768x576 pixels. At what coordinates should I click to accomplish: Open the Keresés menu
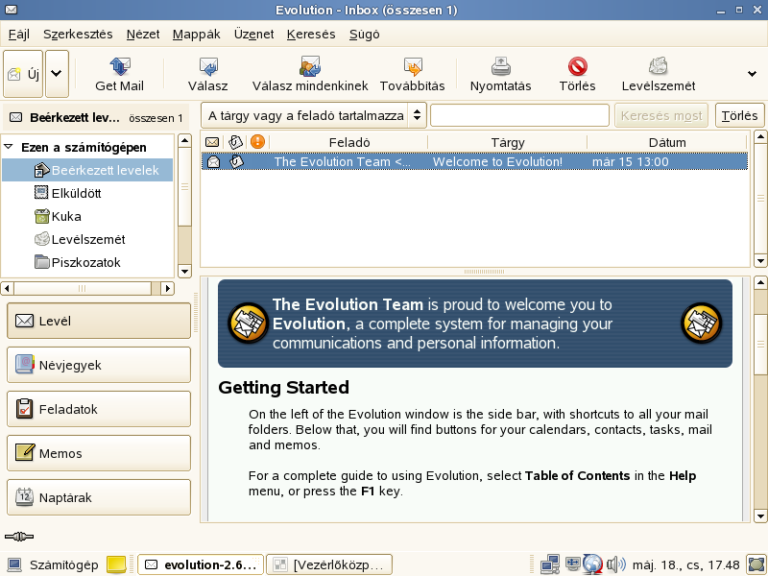tap(311, 35)
